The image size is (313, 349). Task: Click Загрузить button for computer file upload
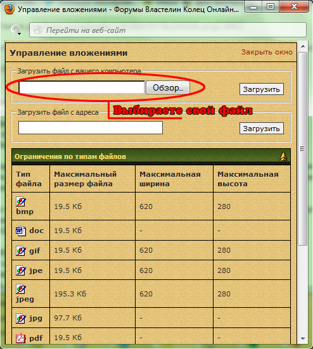[261, 89]
